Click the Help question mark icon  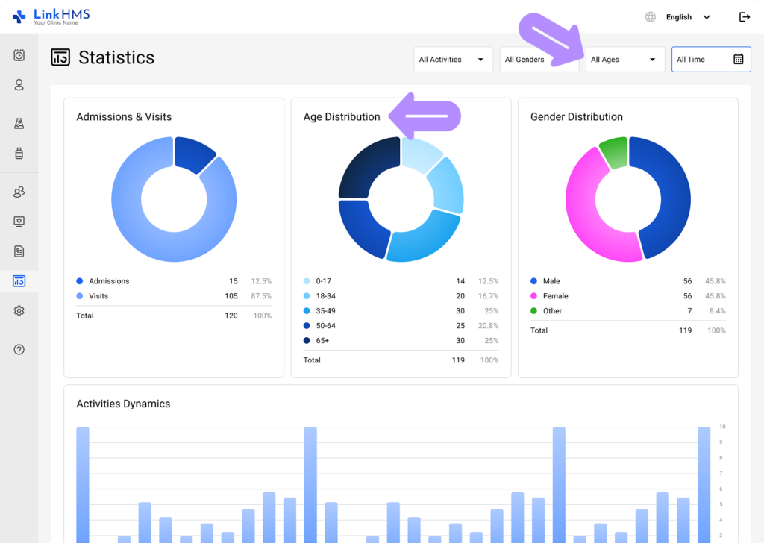click(x=18, y=349)
